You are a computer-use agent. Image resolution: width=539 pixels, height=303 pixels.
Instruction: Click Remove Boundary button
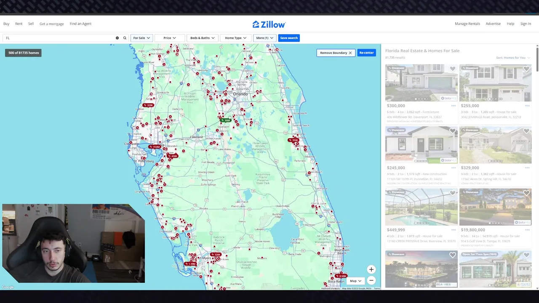pyautogui.click(x=336, y=53)
